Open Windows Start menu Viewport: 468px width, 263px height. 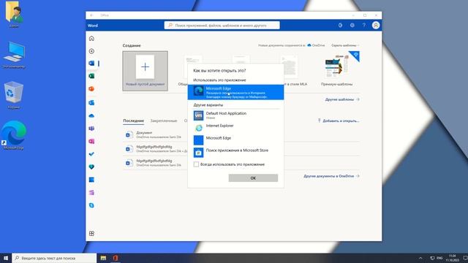coord(6,258)
